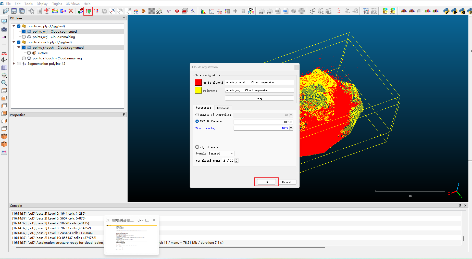The image size is (472, 259).
Task: Open the SF scalar field icon
Action: (251, 11)
